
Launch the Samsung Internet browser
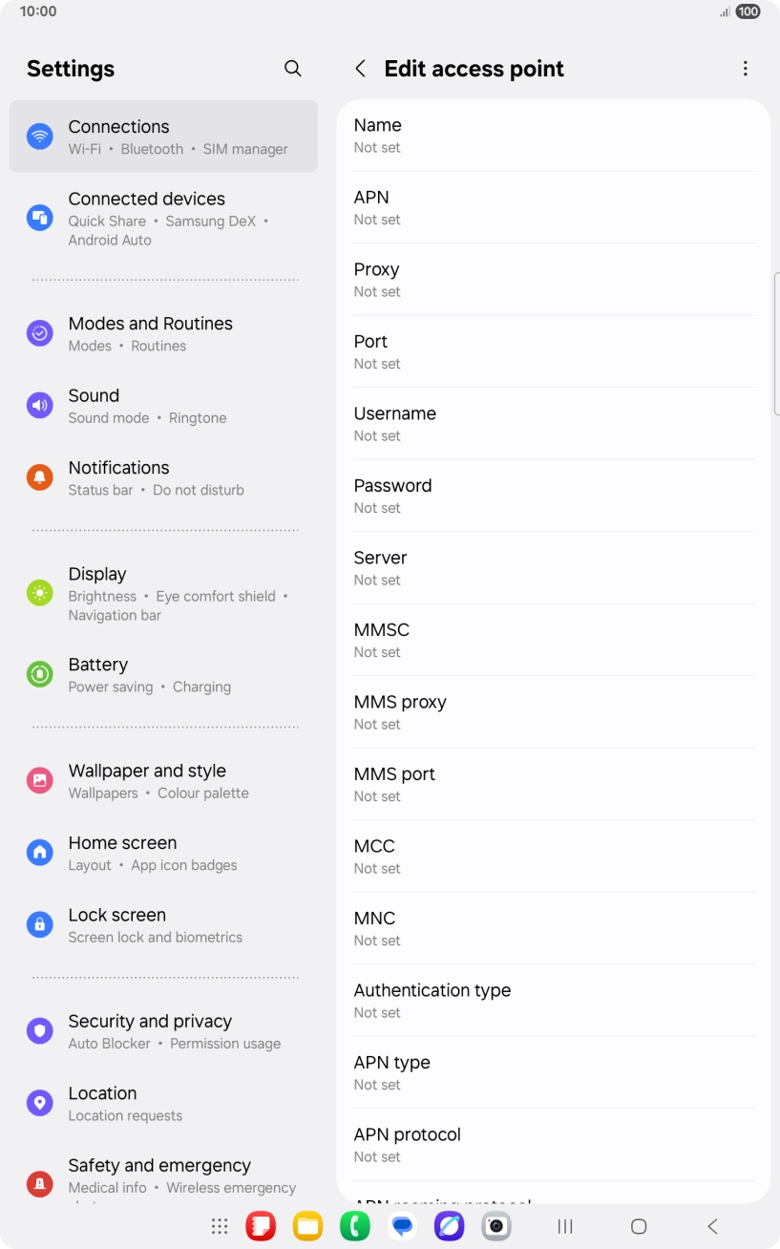(x=449, y=1226)
